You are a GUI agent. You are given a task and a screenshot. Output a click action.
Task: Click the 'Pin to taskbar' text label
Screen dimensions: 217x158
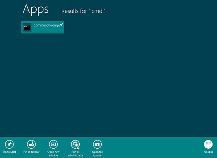point(31,152)
